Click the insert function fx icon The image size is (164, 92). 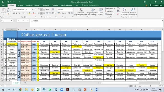click(27, 21)
